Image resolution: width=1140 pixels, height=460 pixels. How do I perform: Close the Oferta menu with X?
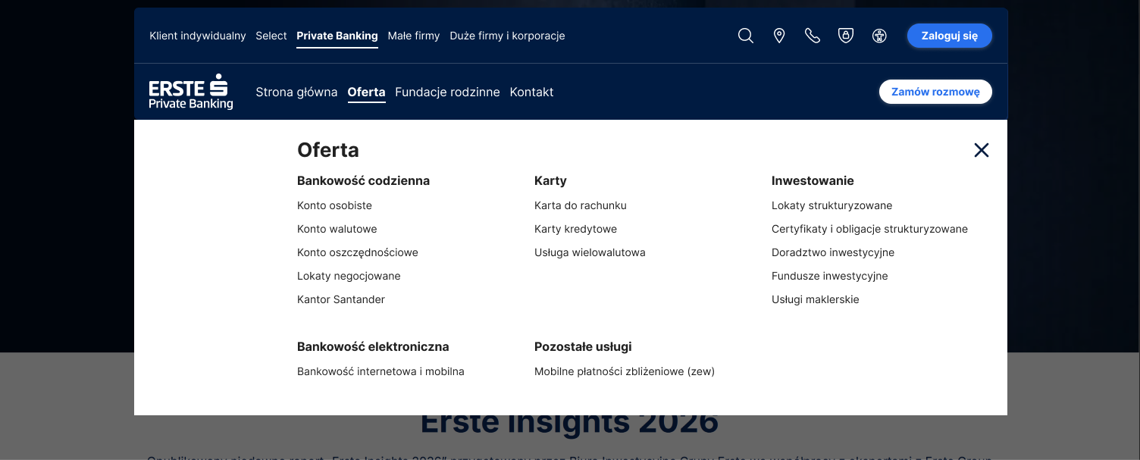point(982,150)
